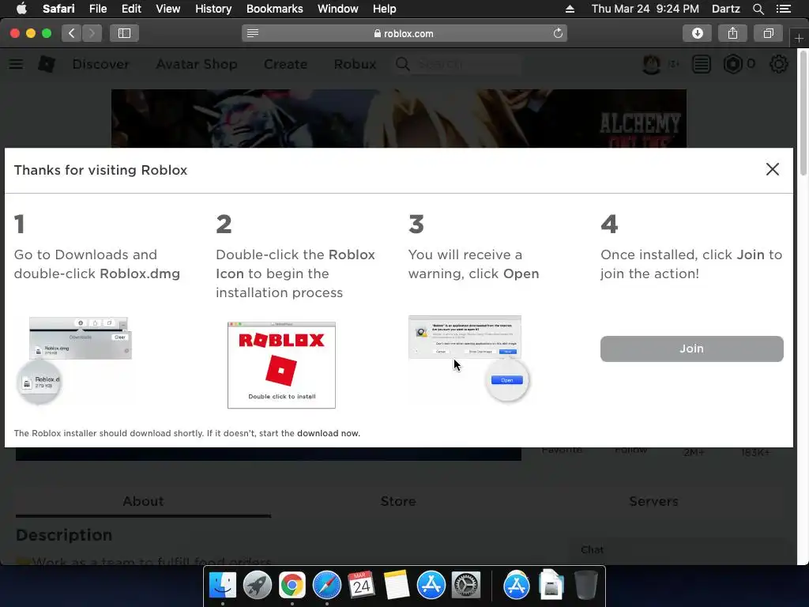Click the Robux balance hexagon icon

pyautogui.click(x=732, y=64)
